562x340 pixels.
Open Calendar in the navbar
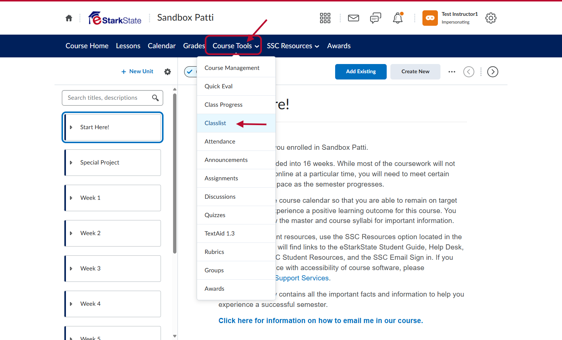pos(162,46)
